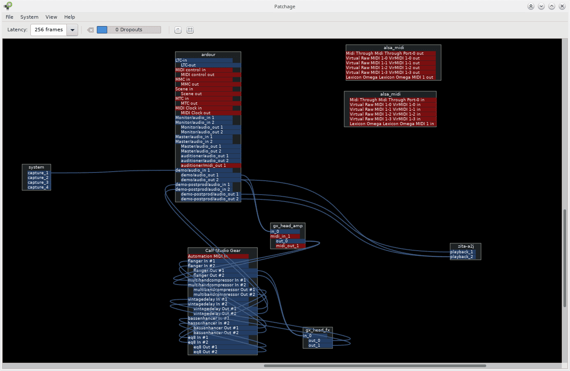Click ardour MIDI Clock in port

coord(204,108)
